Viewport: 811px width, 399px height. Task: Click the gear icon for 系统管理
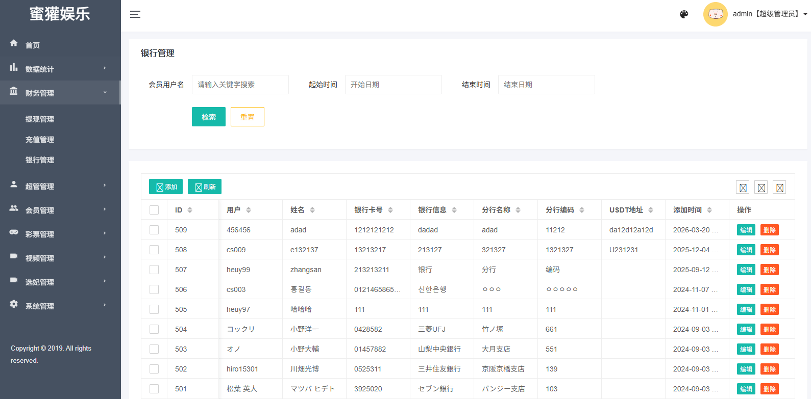(14, 304)
